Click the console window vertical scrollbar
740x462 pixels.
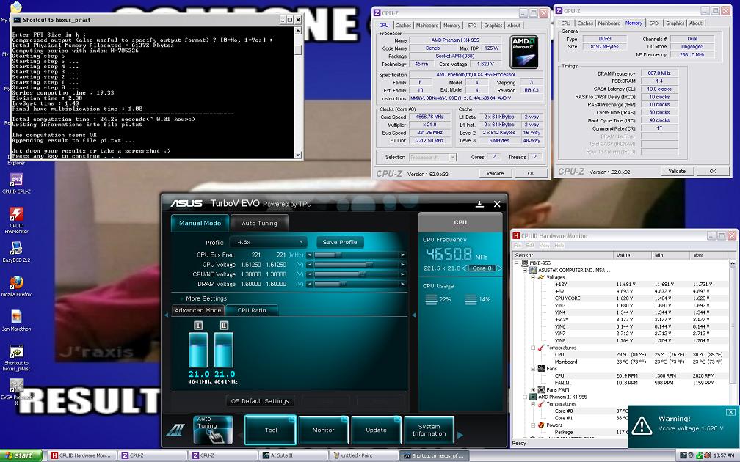298,92
